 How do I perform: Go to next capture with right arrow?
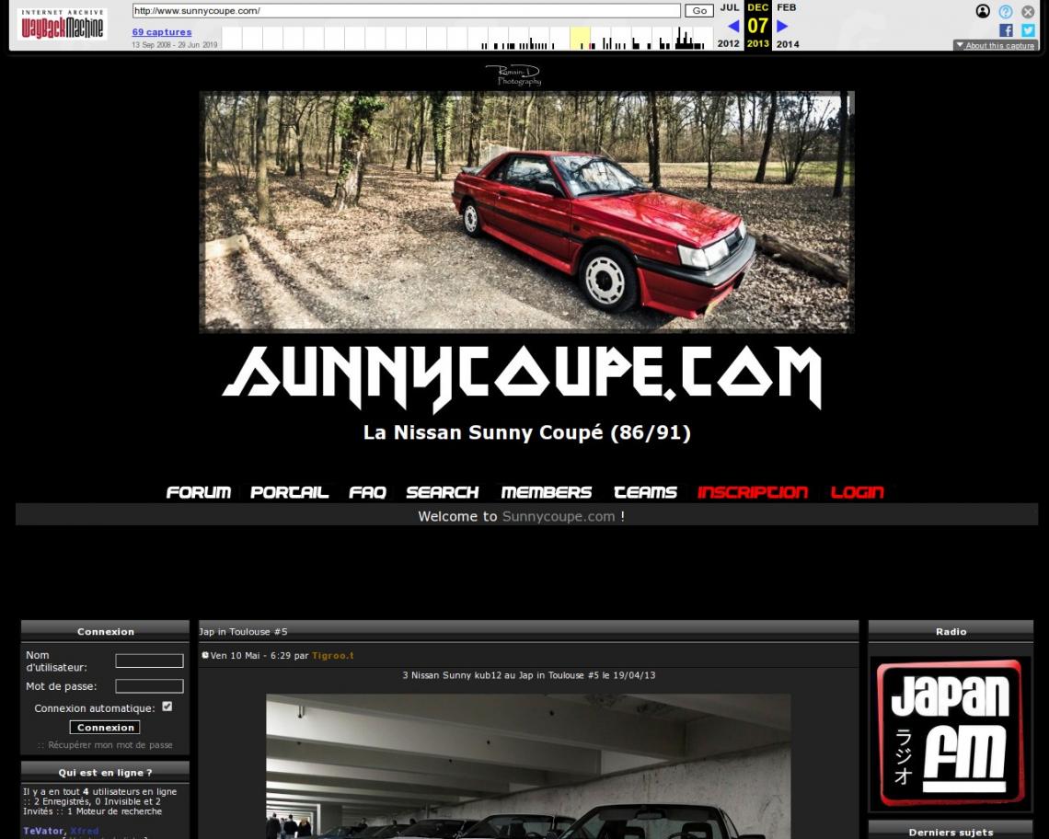point(782,26)
